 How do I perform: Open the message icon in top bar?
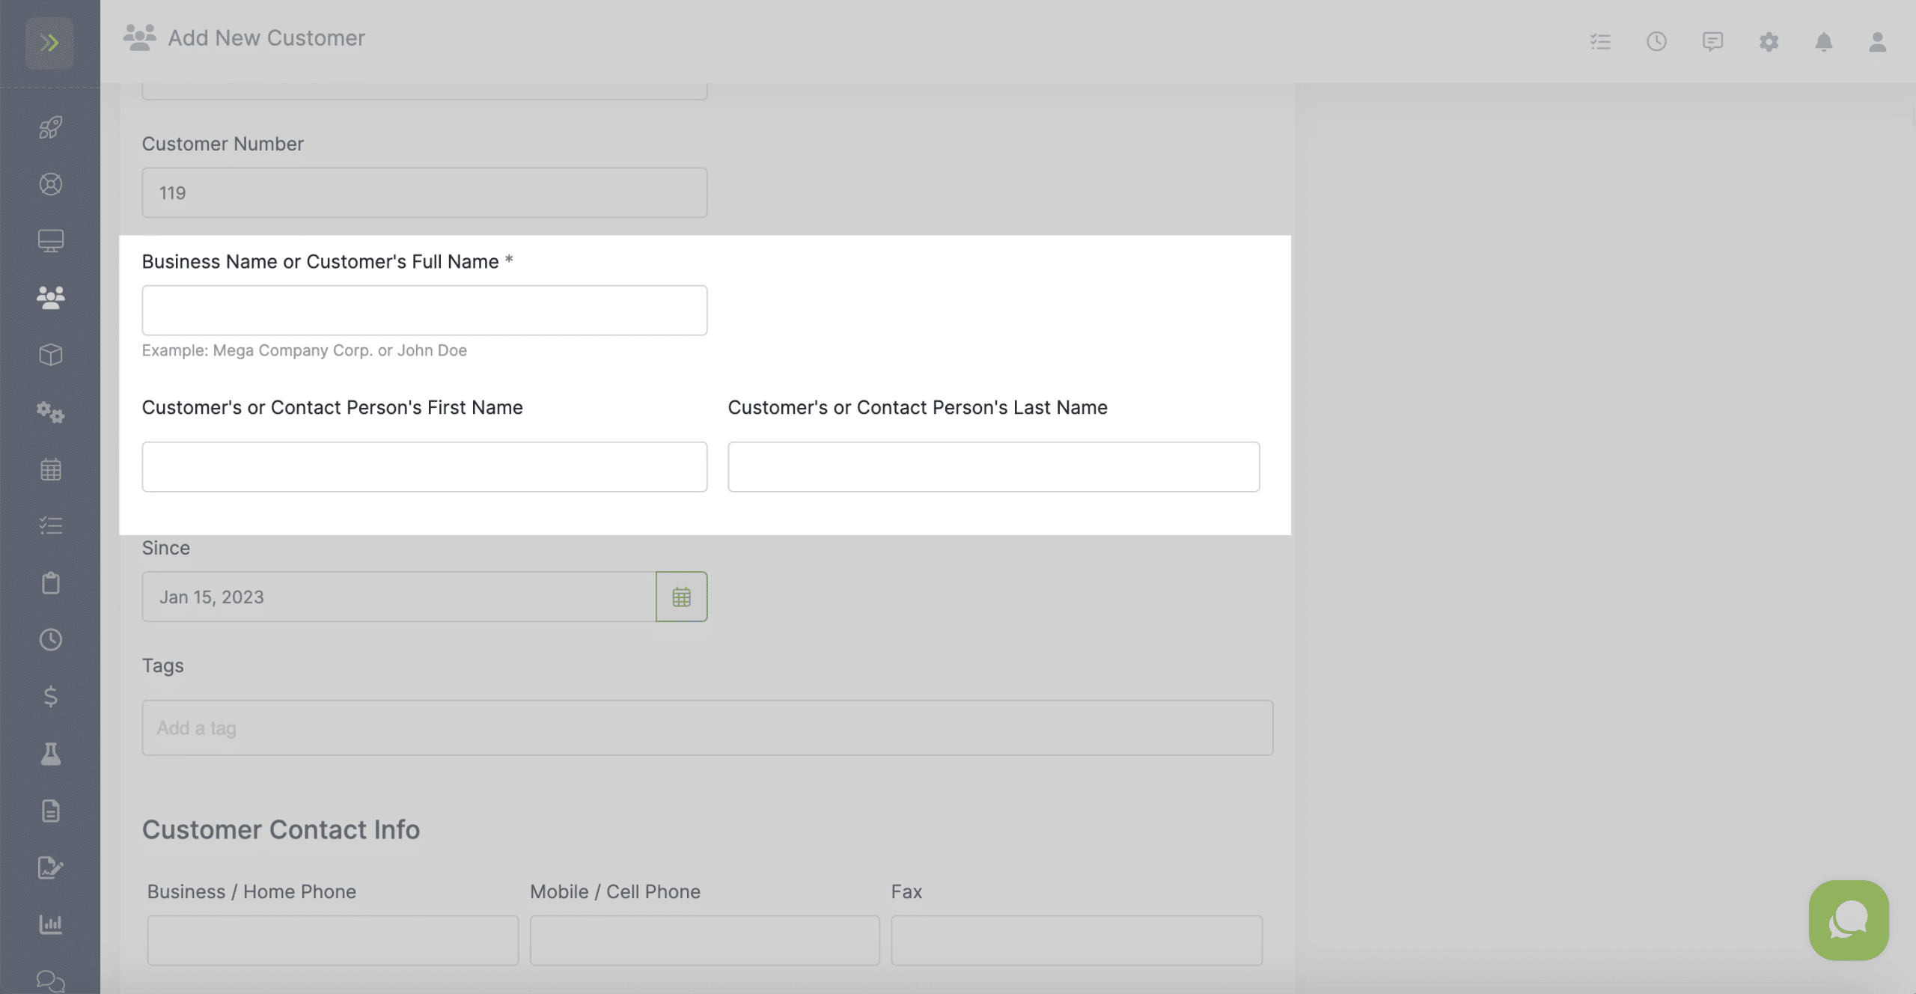coord(1712,41)
